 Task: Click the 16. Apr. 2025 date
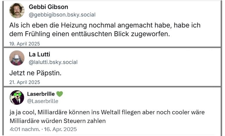[60, 129]
